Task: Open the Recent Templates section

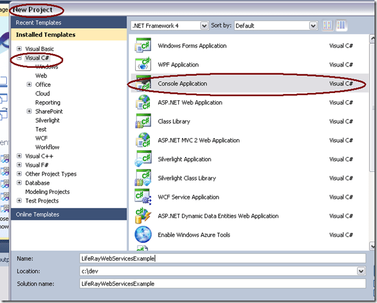Action: pyautogui.click(x=38, y=22)
